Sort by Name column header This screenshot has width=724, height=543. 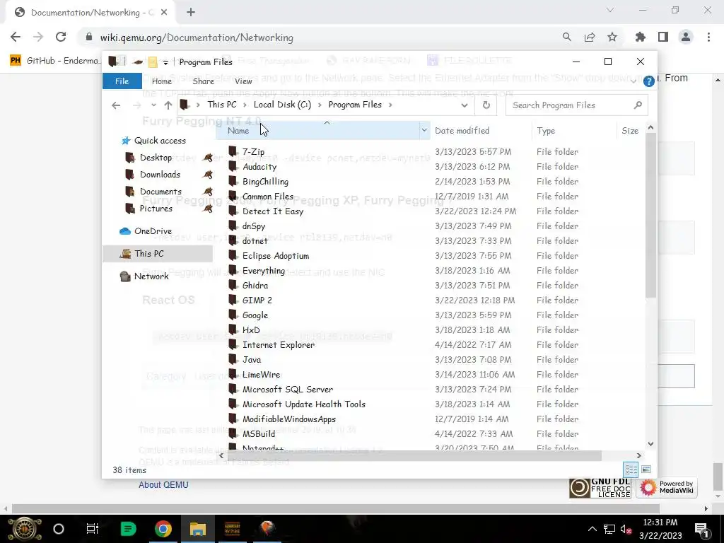tap(317, 131)
